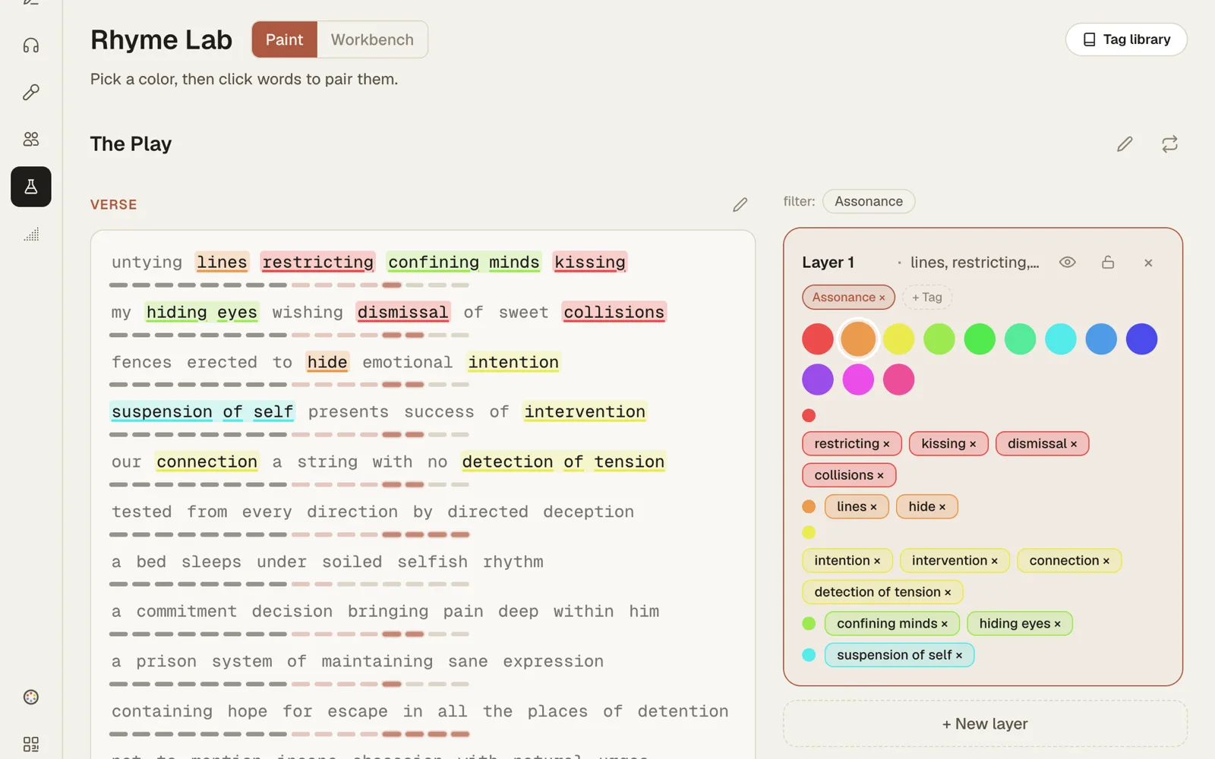1215x759 pixels.
Task: Pick the red color swatch
Action: 818,339
